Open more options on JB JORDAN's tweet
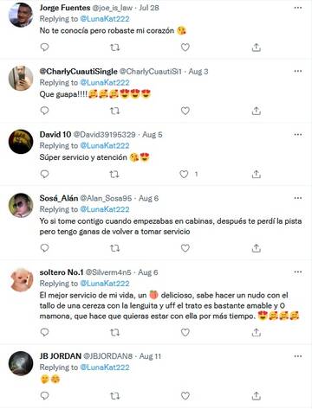The image size is (312, 409). pos(298,356)
